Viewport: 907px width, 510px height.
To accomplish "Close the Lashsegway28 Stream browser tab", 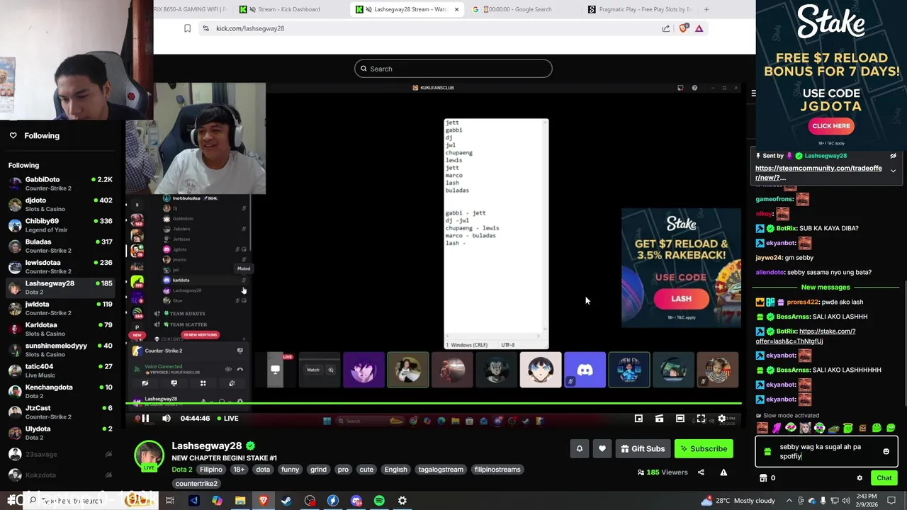I will coord(456,9).
